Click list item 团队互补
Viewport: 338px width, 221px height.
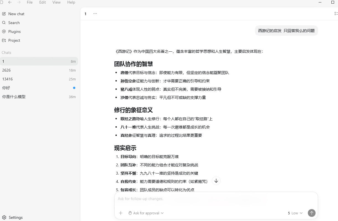[159, 165]
